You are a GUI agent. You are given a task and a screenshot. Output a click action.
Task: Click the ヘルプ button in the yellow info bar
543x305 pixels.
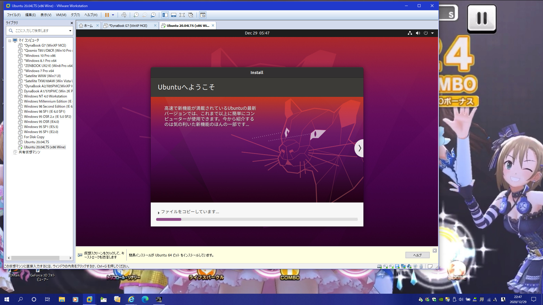tap(417, 255)
